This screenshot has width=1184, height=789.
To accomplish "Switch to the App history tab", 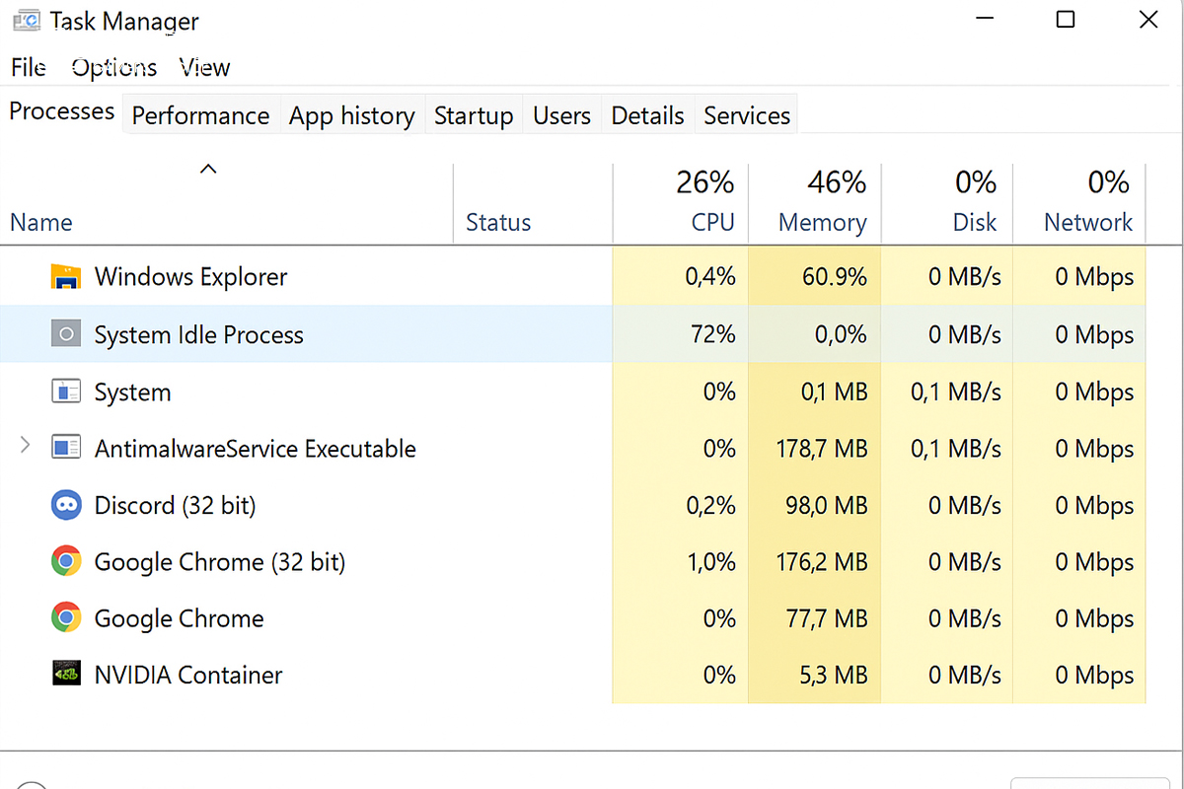I will 352,115.
